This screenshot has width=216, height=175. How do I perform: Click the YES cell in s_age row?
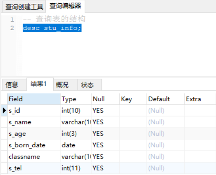coord(105,134)
